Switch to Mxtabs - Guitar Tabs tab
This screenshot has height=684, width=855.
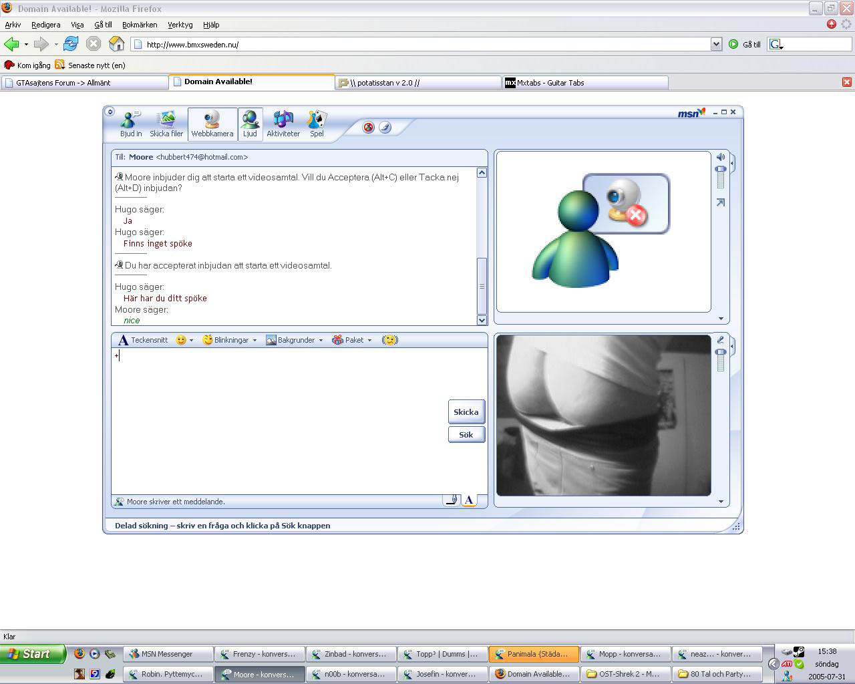tap(584, 83)
